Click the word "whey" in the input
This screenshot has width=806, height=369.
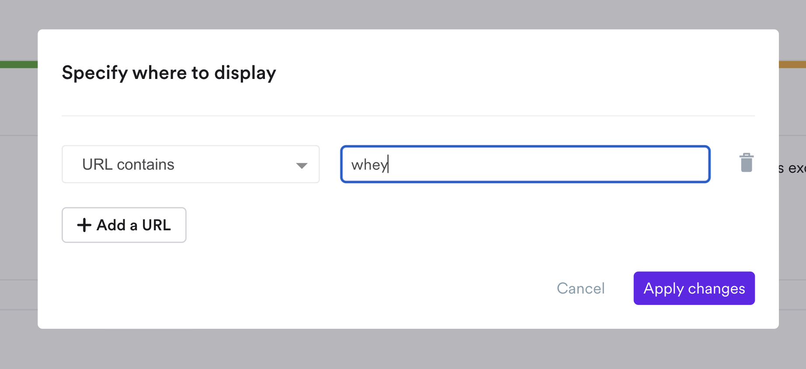(368, 165)
